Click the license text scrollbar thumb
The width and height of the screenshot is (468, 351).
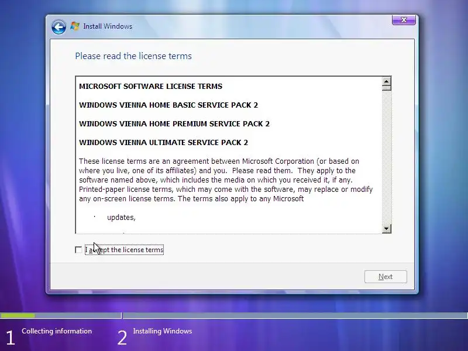point(386,88)
